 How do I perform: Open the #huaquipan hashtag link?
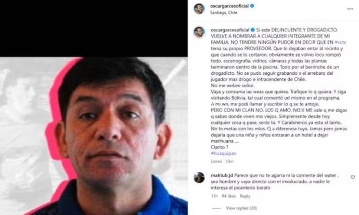tap(223, 153)
